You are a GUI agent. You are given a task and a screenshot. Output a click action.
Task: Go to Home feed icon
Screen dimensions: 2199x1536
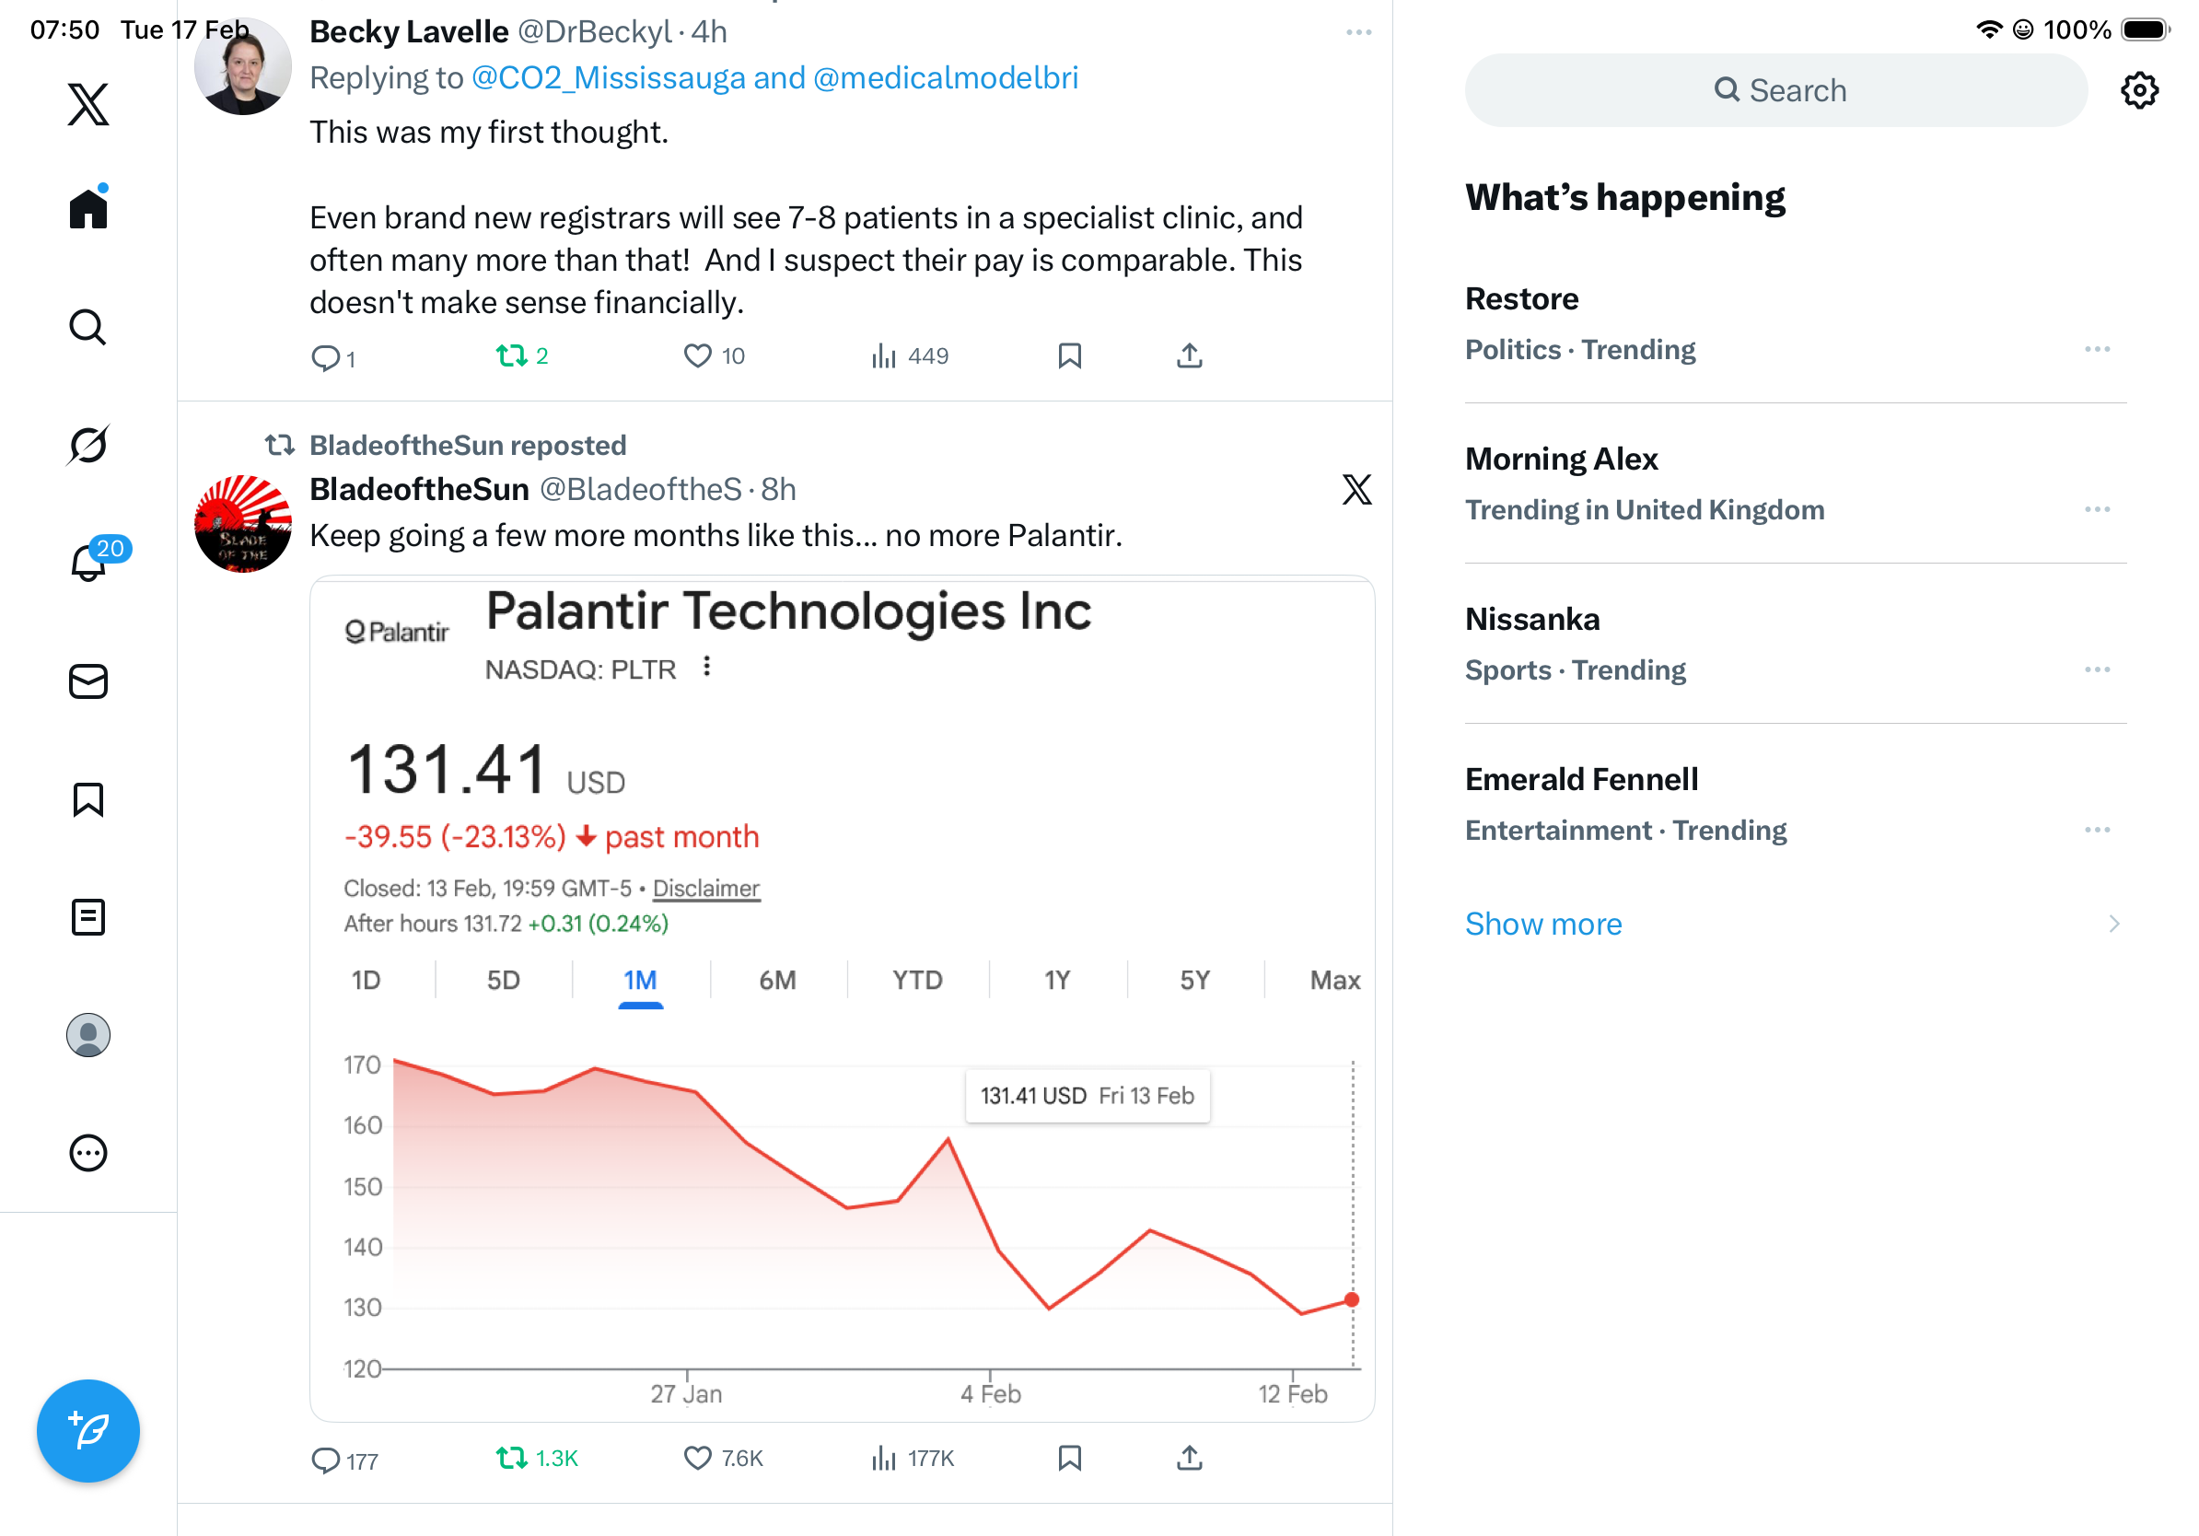(88, 208)
